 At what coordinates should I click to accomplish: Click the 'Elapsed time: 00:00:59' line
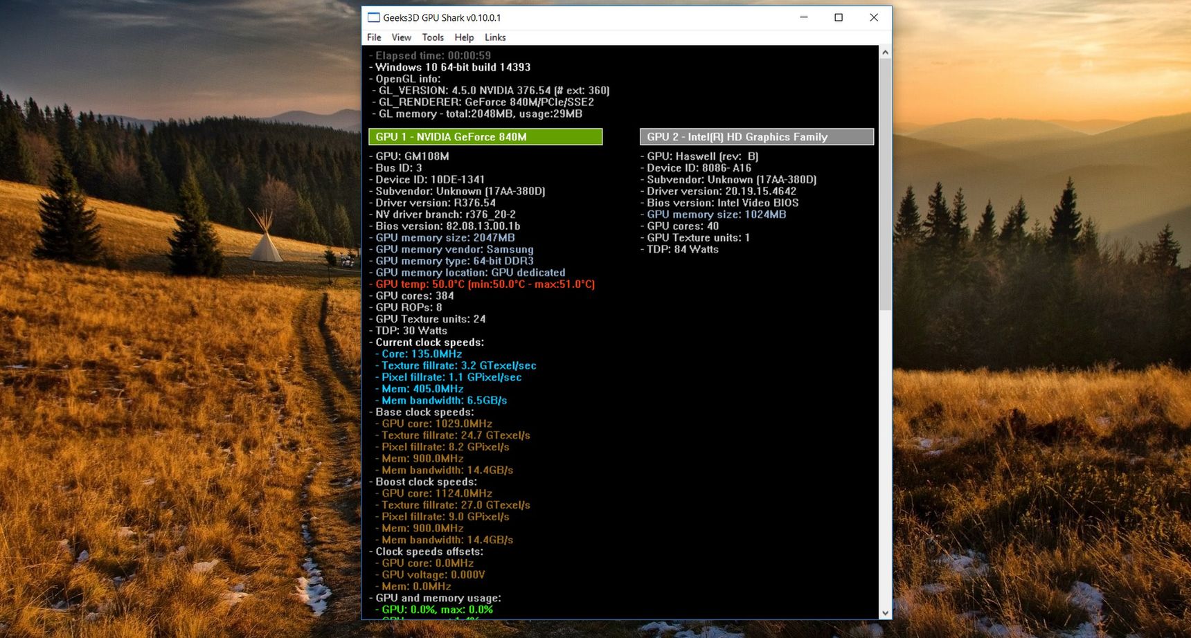pos(430,55)
